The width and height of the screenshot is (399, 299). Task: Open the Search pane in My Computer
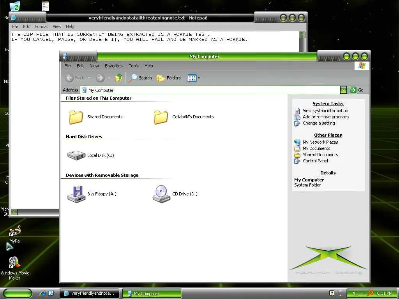point(140,78)
